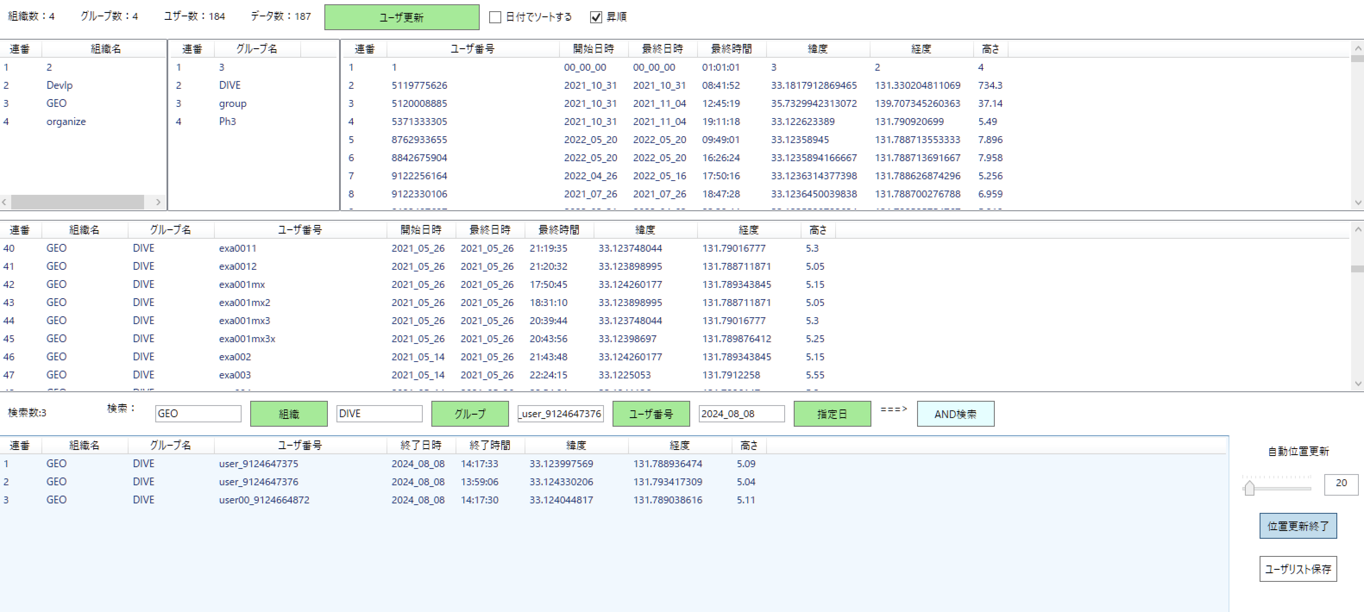Select DIVE in the グループ名 list
This screenshot has width=1364, height=612.
(253, 85)
